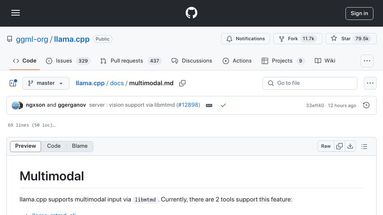Click the fork count 11.7k
Screen dimensions: 383x215
pyautogui.click(x=308, y=39)
